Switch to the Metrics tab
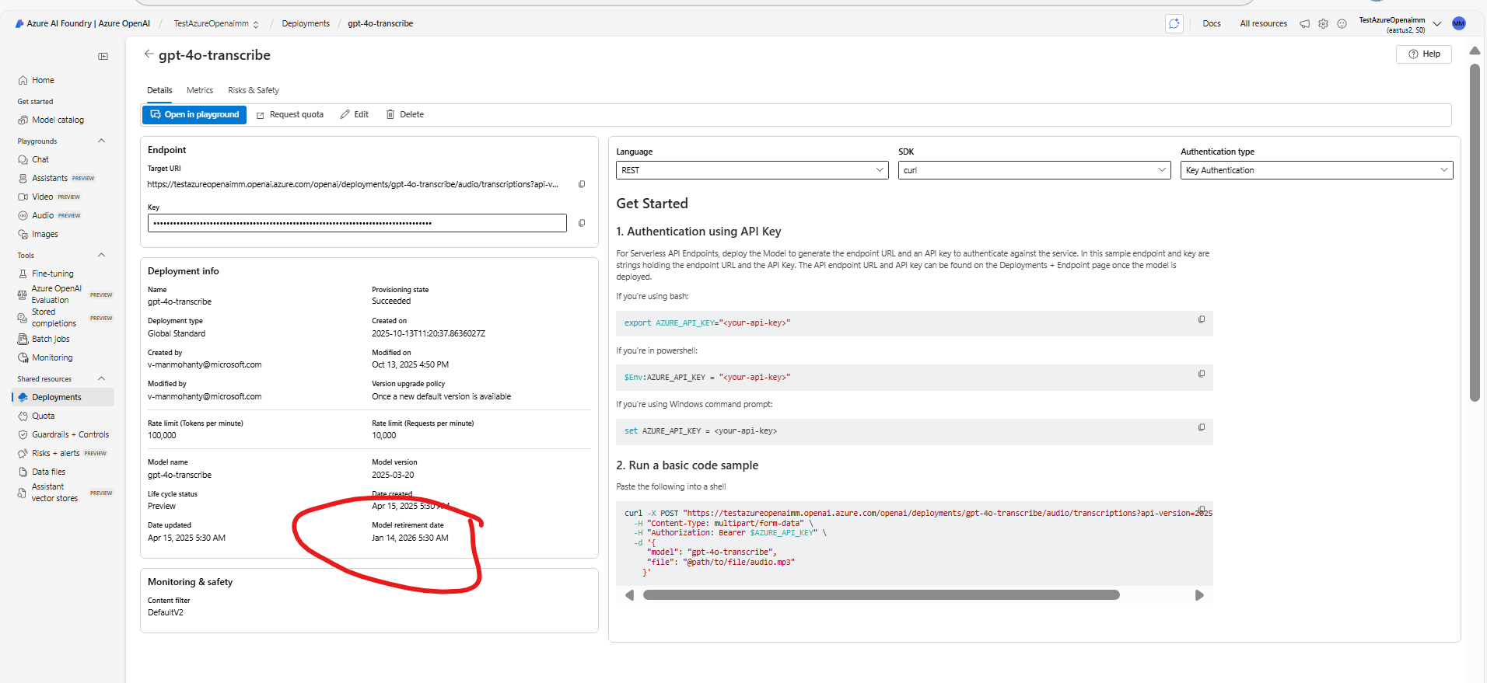Viewport: 1487px width, 683px height. point(200,90)
